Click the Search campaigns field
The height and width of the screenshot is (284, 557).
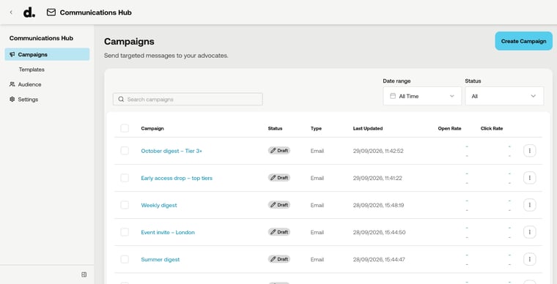[188, 100]
